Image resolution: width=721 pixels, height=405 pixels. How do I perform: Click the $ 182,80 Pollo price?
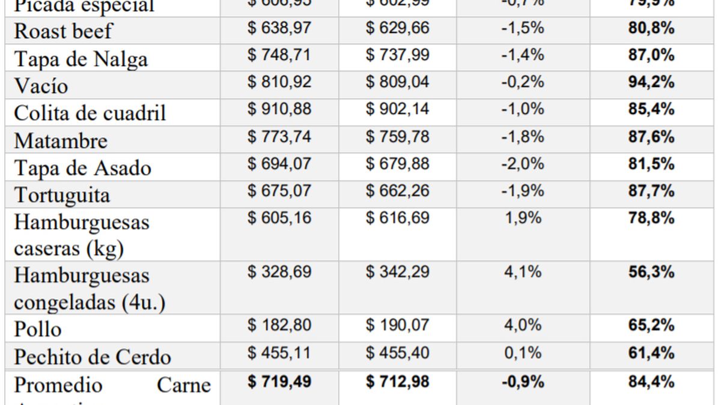point(279,326)
